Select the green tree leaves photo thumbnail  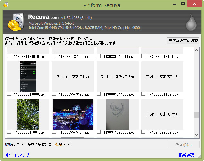28,114
